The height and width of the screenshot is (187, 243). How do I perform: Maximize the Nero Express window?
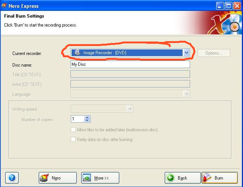point(228,6)
